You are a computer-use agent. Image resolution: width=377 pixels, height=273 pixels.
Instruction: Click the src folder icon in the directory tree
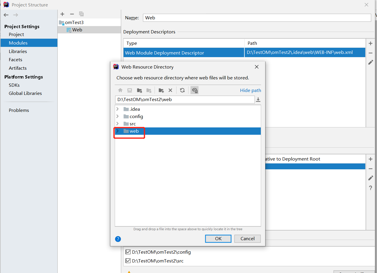[x=126, y=124]
